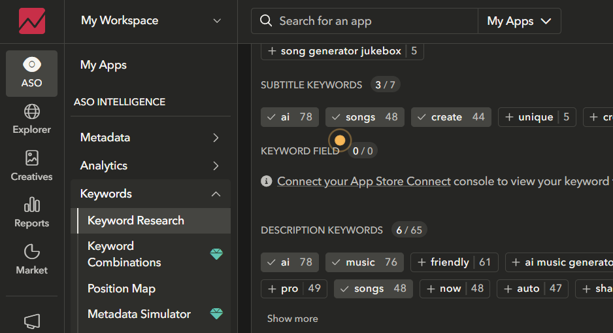
Task: Deselect the 'music 76' description keyword
Action: point(364,262)
